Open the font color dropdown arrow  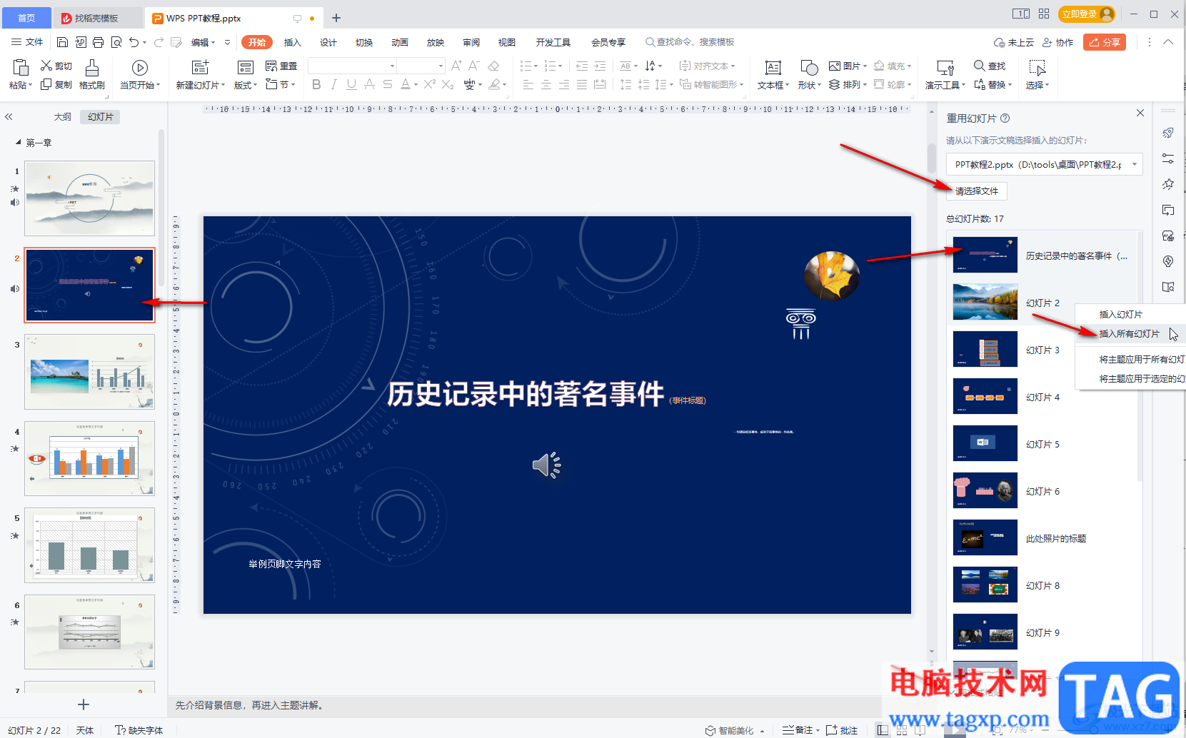tap(416, 85)
